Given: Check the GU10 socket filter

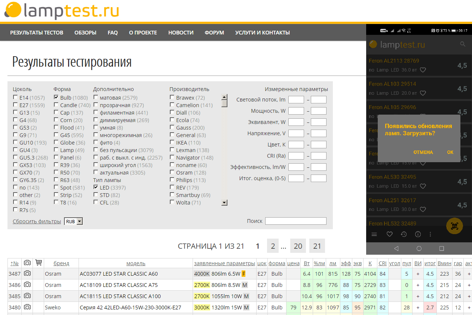Looking at the screenshot, I should (15, 142).
